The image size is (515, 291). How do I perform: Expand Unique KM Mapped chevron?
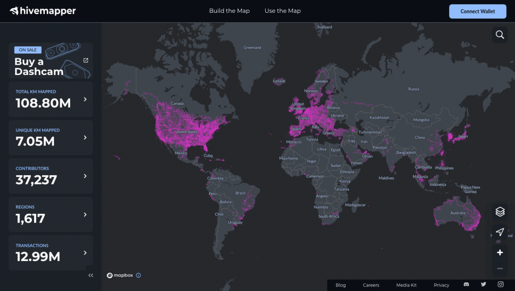point(85,137)
